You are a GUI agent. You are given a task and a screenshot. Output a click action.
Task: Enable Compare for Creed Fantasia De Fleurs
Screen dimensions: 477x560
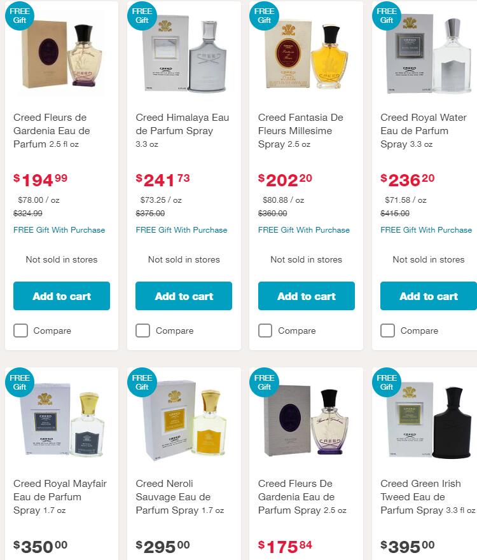click(265, 331)
